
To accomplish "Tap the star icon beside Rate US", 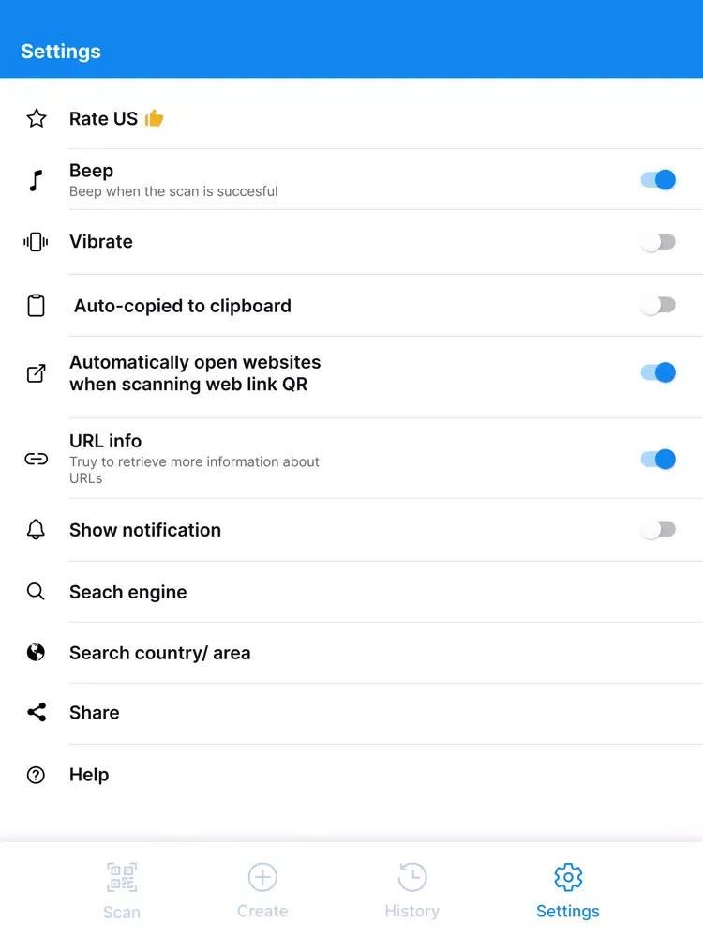I will click(37, 118).
